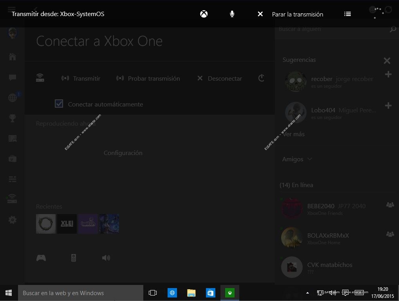Screen dimensions: 399x301
Task: Open Messages from the sidebar
Action: pos(13,78)
